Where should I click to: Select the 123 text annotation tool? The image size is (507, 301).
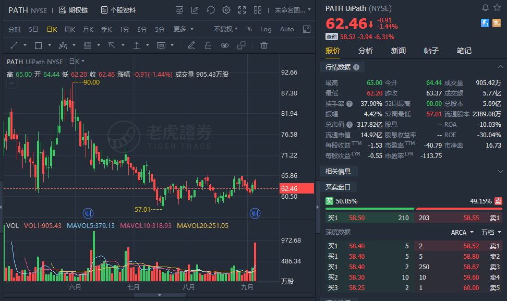[161, 45]
